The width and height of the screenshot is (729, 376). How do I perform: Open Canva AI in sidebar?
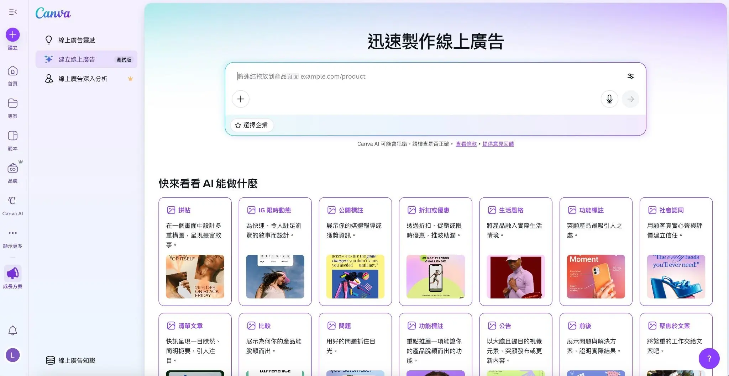(13, 201)
